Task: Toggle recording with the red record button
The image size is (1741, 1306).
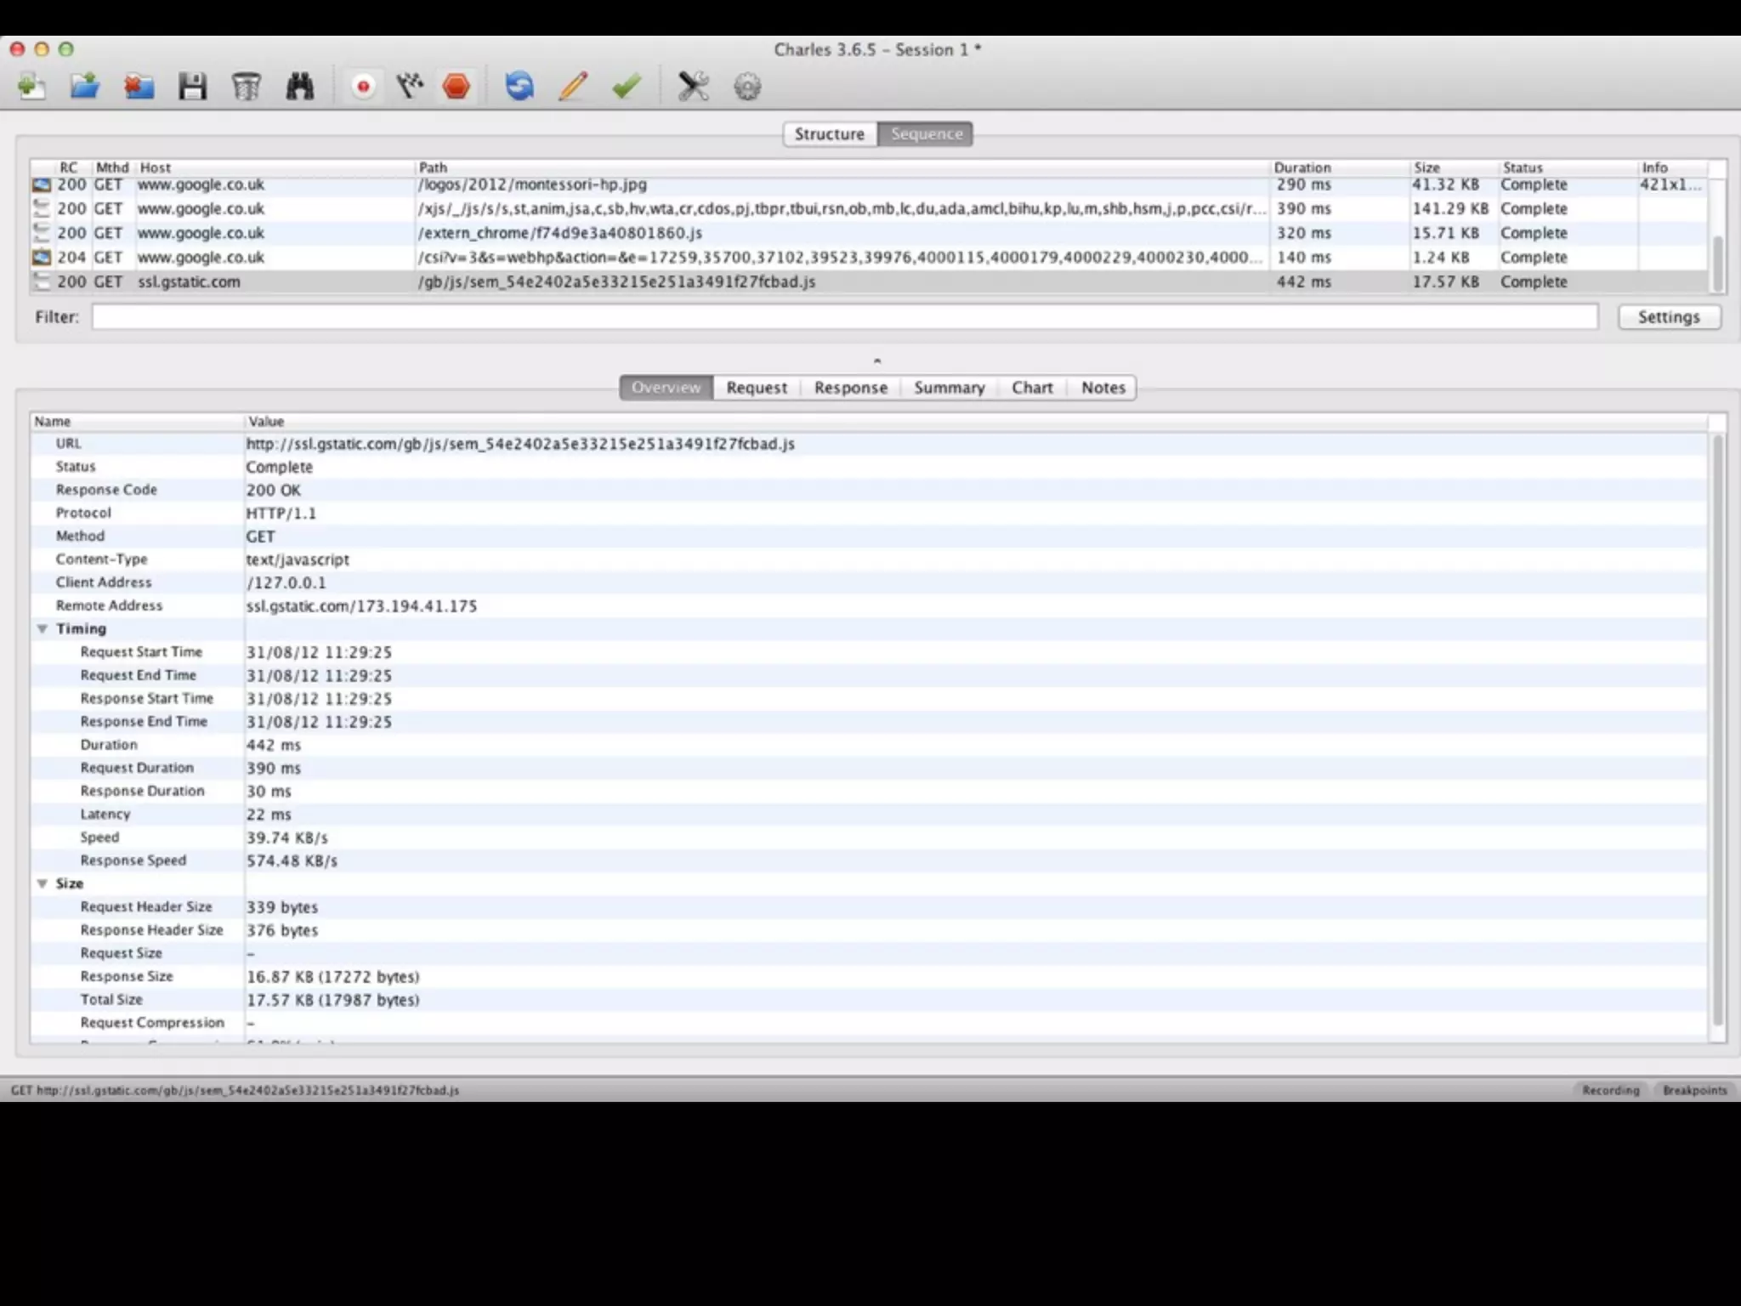Action: [x=363, y=87]
